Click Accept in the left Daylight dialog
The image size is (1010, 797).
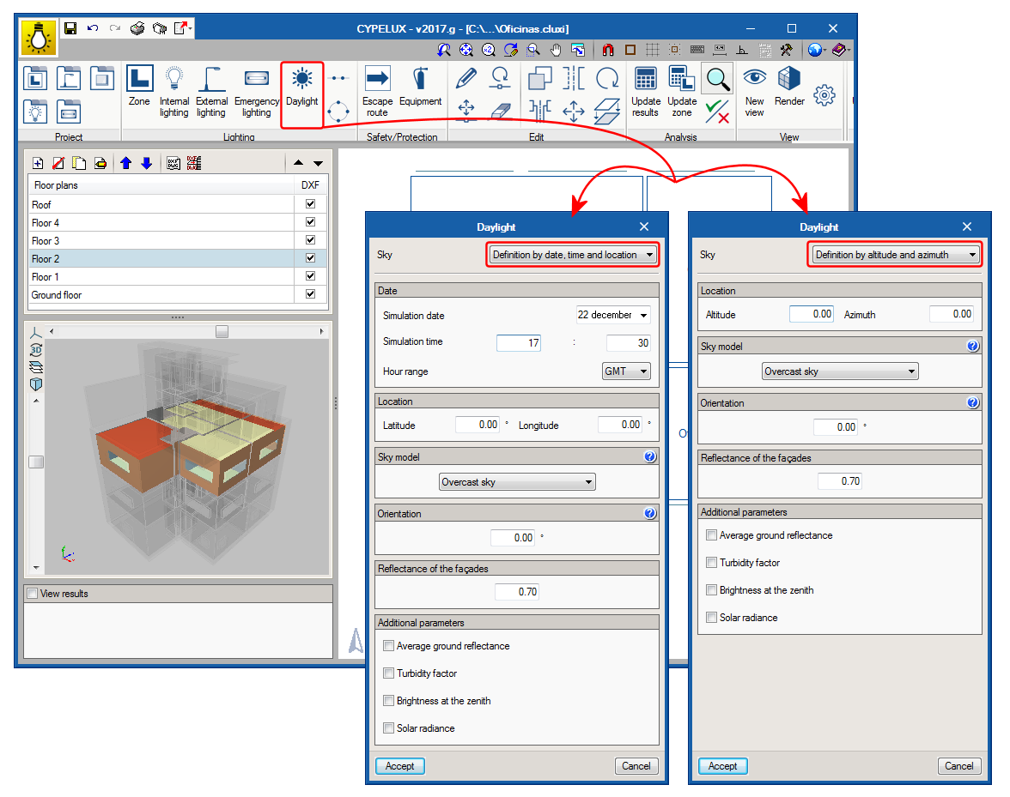(x=400, y=766)
